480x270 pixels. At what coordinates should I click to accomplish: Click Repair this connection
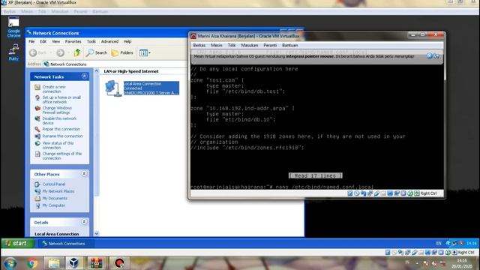61,129
